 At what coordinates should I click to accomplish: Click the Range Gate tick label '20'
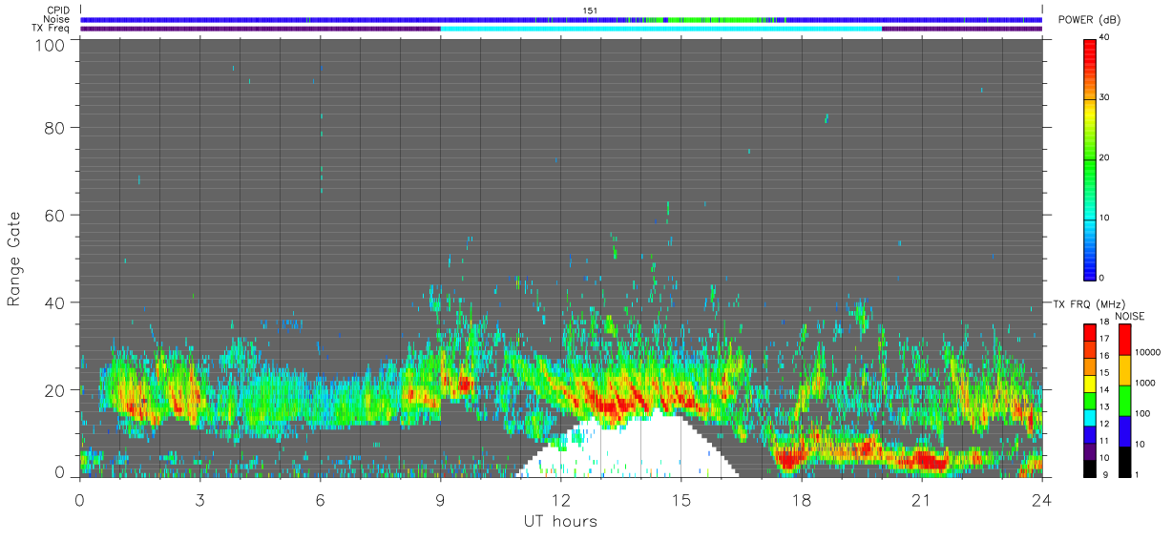54,390
